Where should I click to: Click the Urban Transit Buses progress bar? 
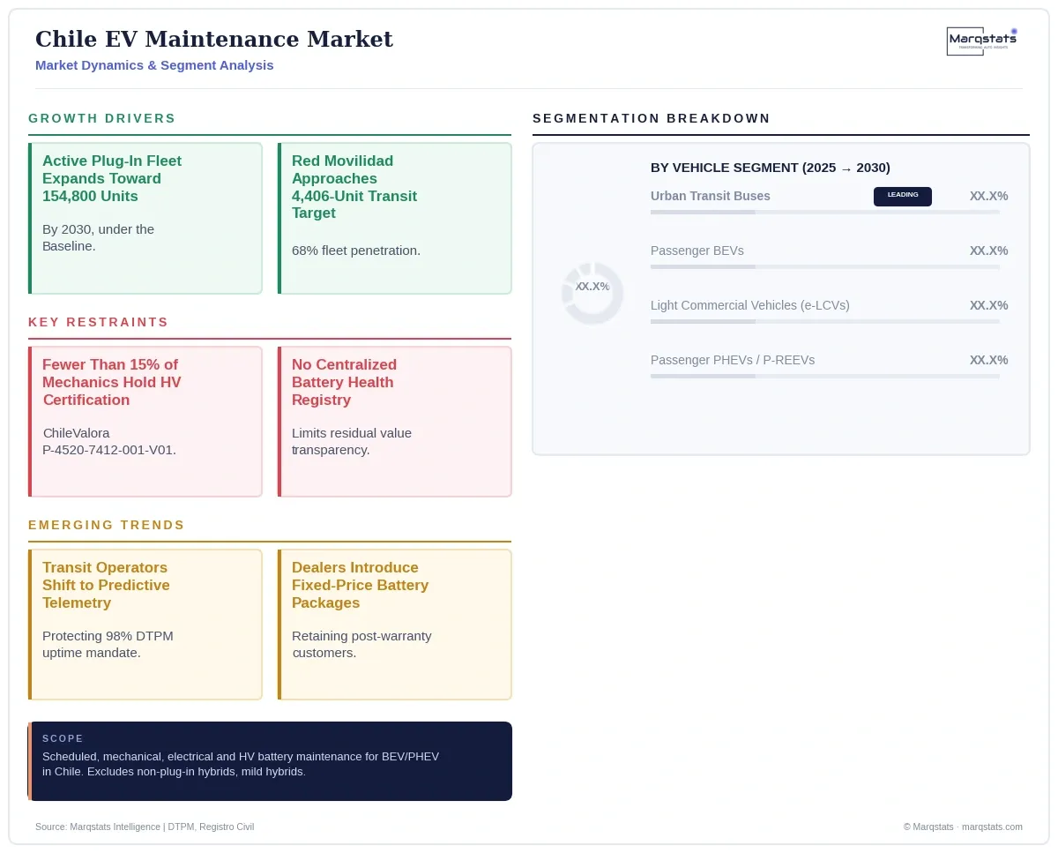pyautogui.click(x=825, y=213)
